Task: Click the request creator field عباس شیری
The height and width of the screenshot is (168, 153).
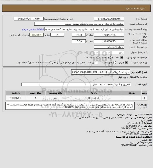Action: pos(84,29)
